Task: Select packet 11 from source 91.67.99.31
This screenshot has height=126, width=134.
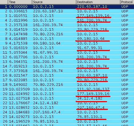Action: [x=67, y=53]
